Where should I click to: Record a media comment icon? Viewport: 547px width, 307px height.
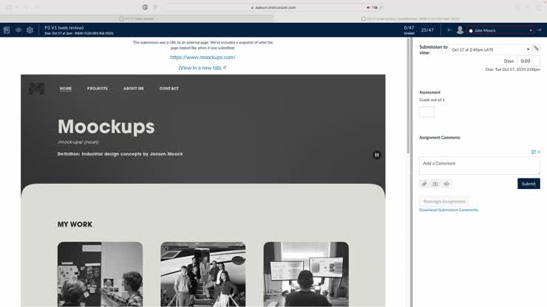tap(435, 184)
